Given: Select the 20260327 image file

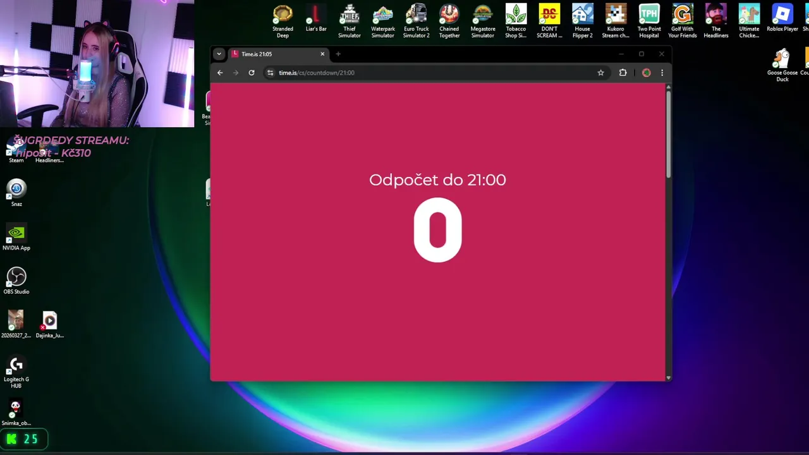Looking at the screenshot, I should tap(16, 324).
